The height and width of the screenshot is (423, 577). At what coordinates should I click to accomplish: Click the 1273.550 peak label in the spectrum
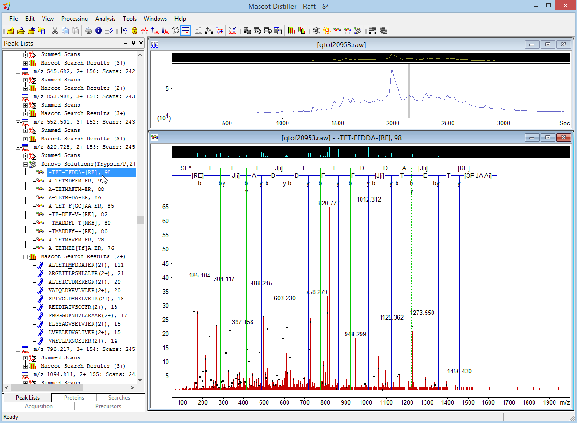[x=422, y=313]
